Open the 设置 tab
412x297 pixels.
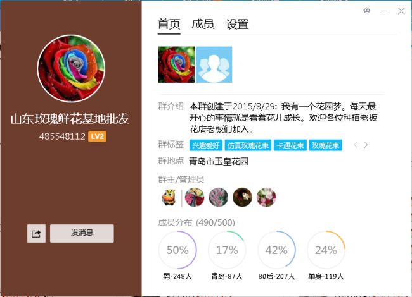pyautogui.click(x=237, y=24)
